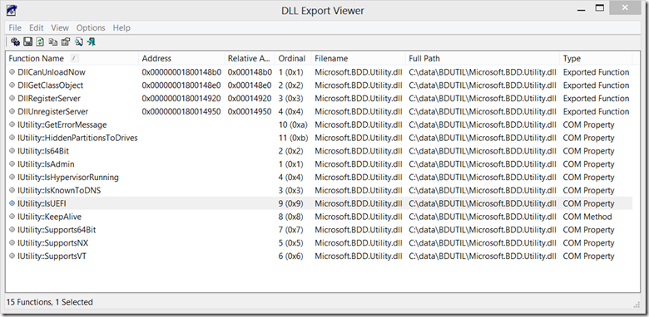
Task: Click the Copy selected items icon
Action: coord(53,41)
